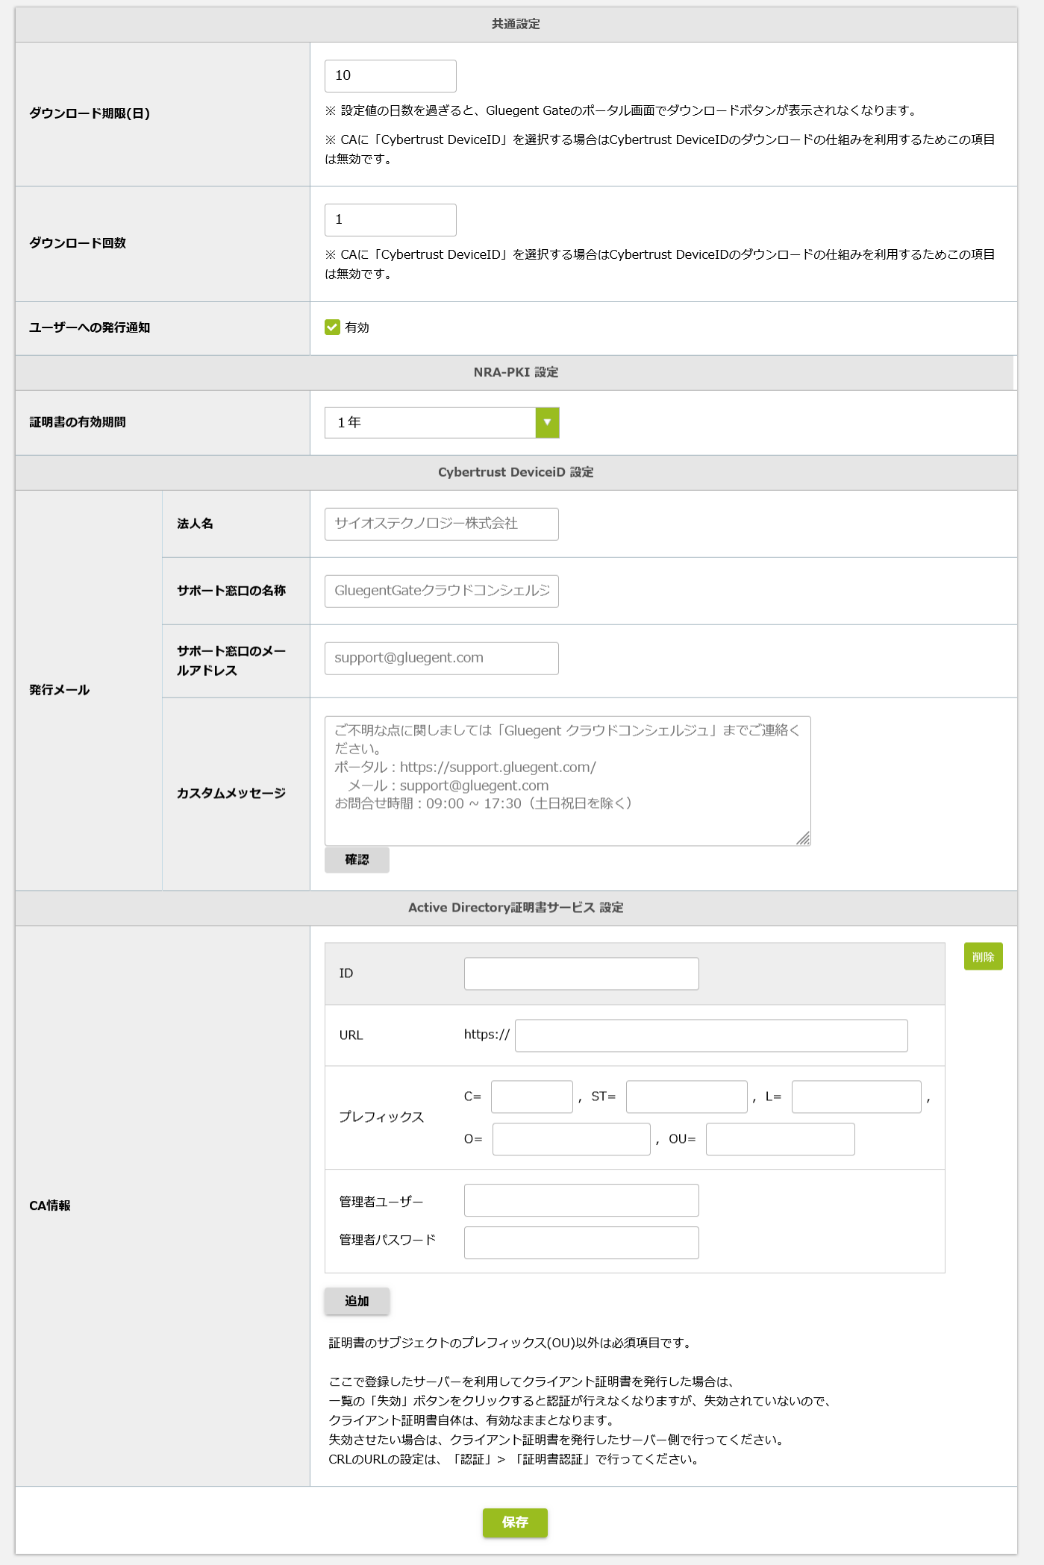Click the サポート窓口の名称 text field

442,592
